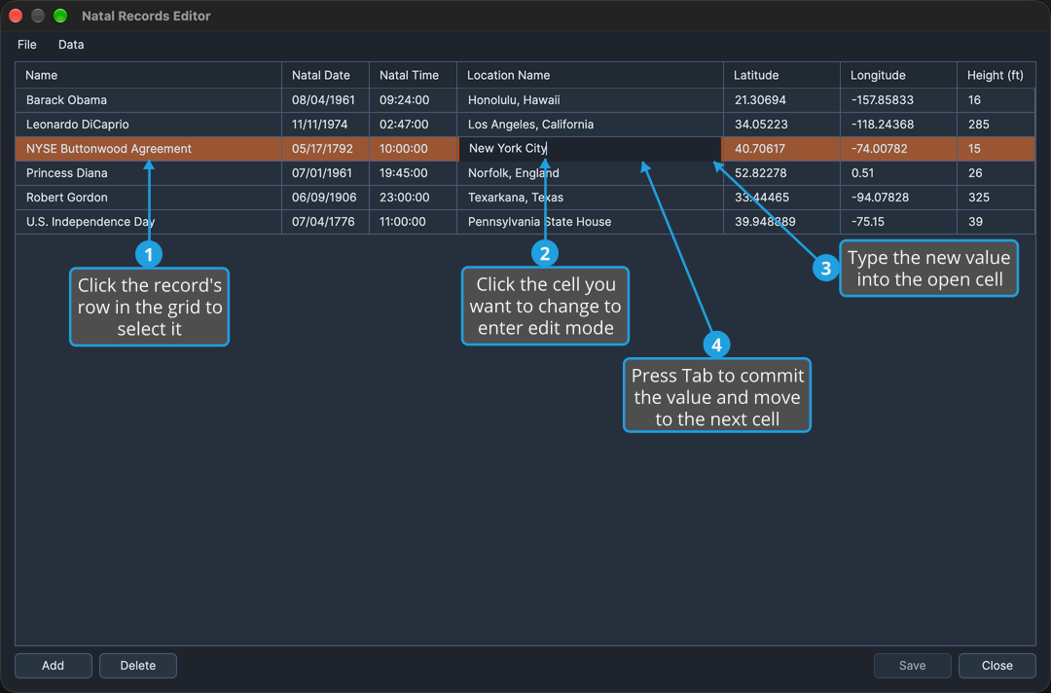Click the Save button
The height and width of the screenshot is (693, 1051).
pyautogui.click(x=912, y=666)
